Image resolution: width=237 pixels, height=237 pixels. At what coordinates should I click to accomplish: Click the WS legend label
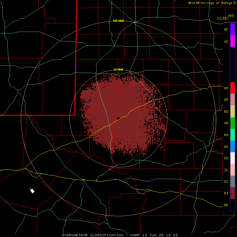pyautogui.click(x=226, y=147)
